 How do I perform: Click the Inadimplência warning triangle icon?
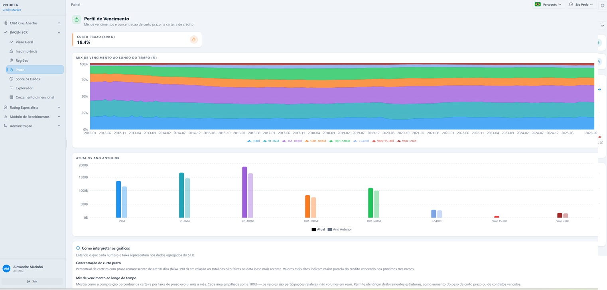pyautogui.click(x=11, y=51)
